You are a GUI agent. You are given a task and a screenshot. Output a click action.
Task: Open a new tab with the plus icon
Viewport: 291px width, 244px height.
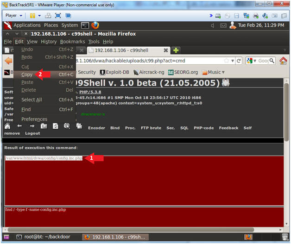pyautogui.click(x=176, y=50)
